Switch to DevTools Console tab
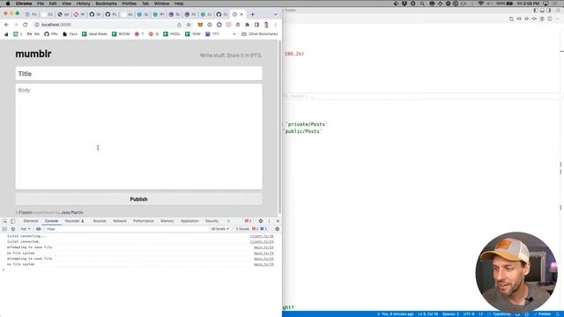 tap(51, 221)
